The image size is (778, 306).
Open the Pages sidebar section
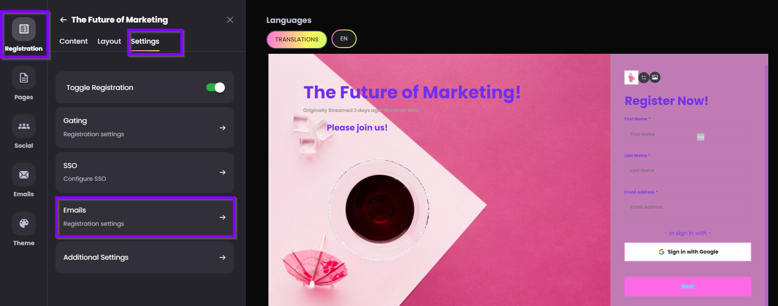(x=24, y=84)
